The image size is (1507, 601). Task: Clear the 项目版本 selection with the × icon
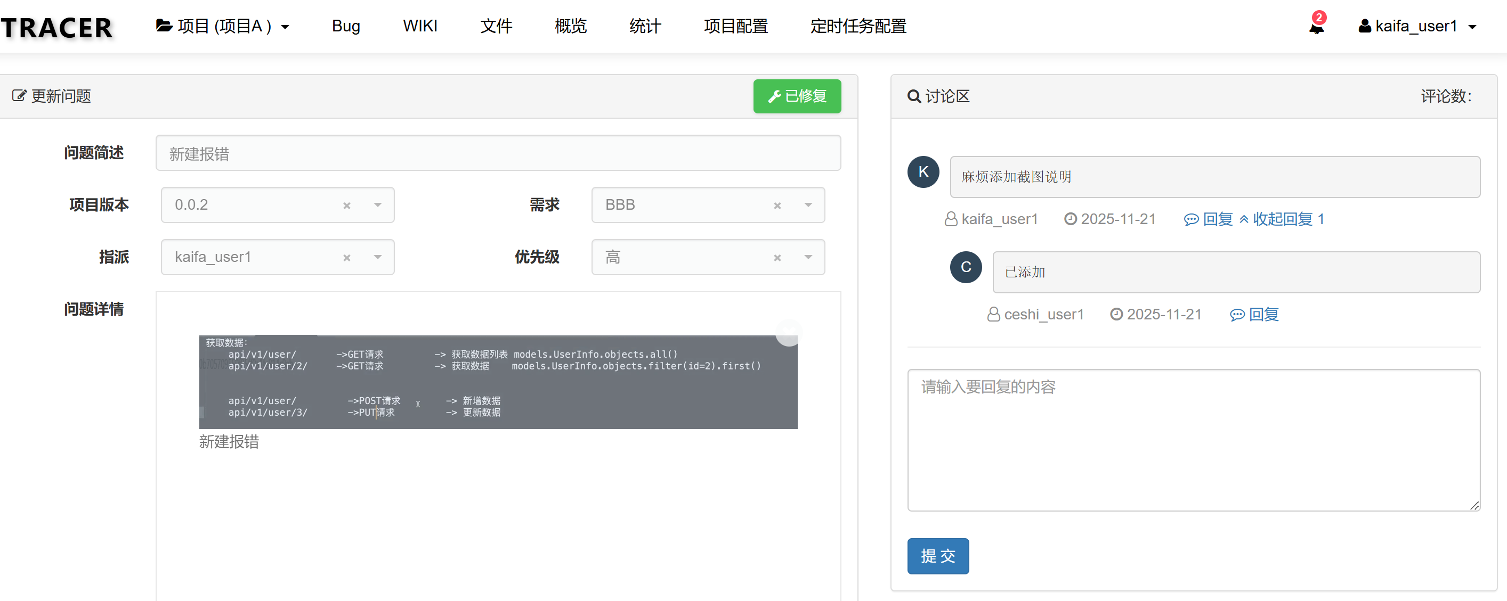click(x=346, y=205)
